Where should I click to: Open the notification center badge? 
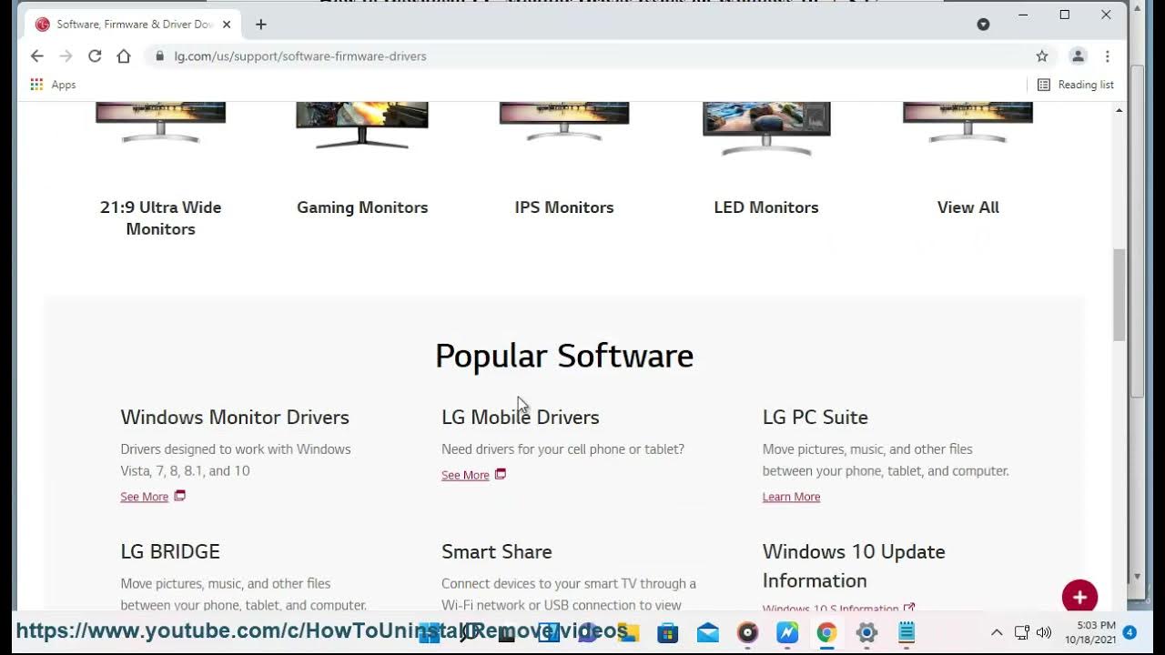click(x=1130, y=632)
